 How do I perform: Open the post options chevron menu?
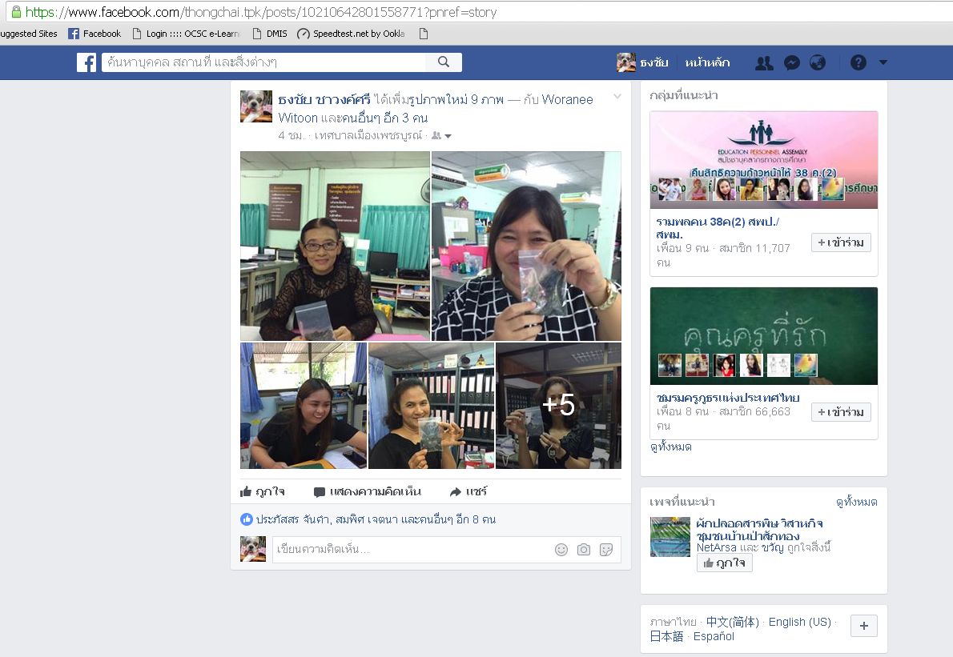tap(617, 97)
